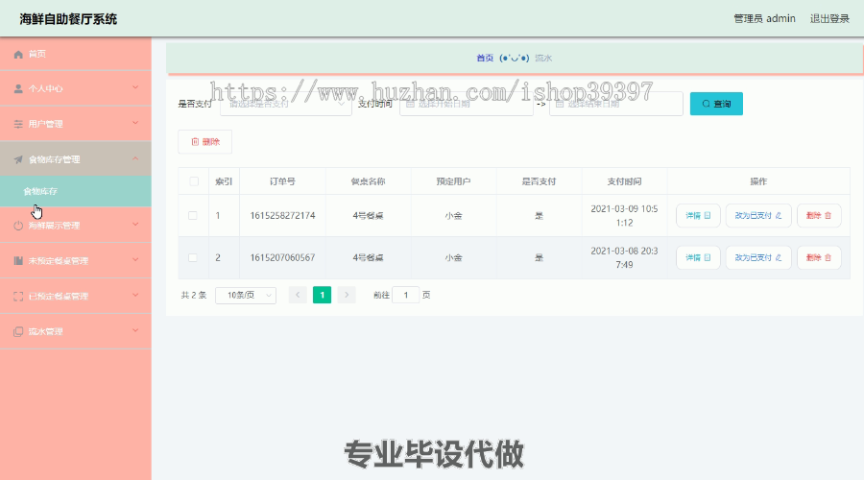The height and width of the screenshot is (480, 864).
Task: Click 退出登录 in the header
Action: (x=829, y=19)
